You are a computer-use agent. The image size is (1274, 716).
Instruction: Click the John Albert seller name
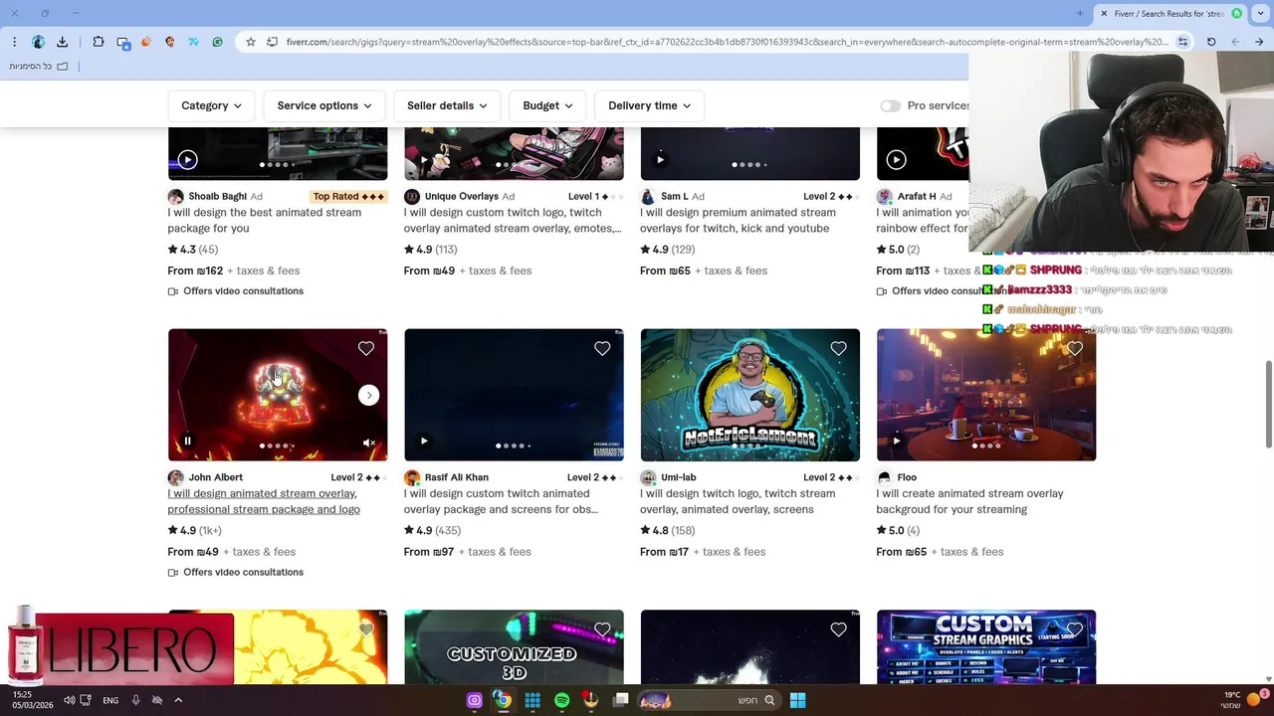click(x=216, y=477)
